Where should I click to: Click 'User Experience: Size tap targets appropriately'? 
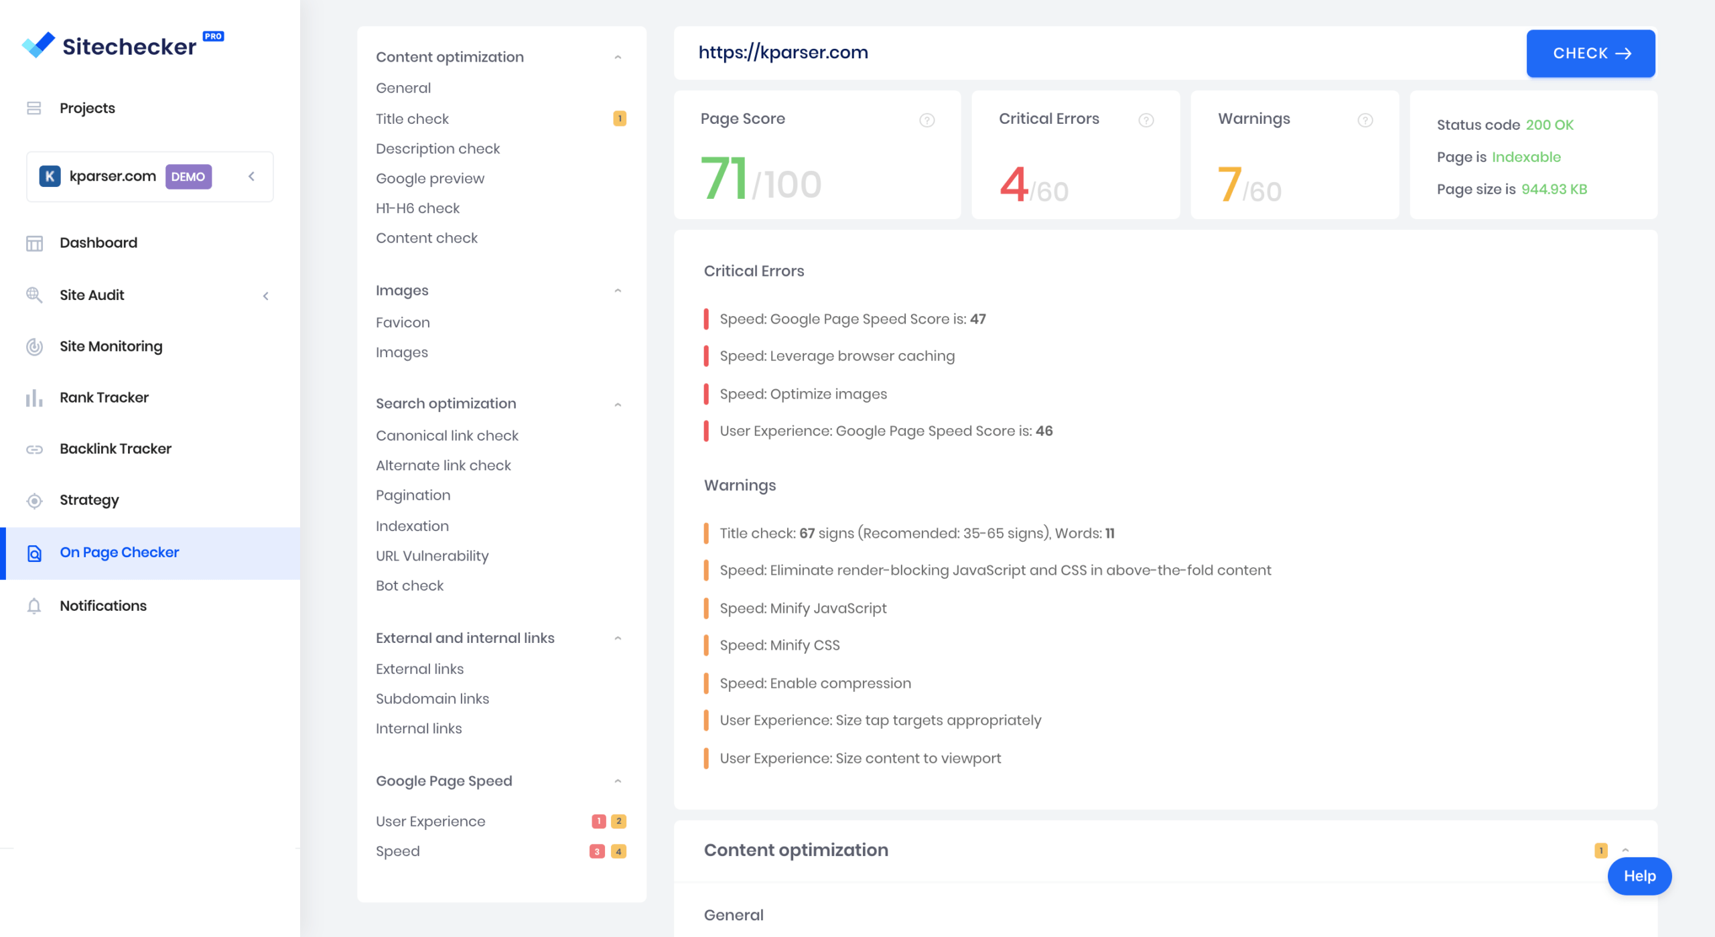point(880,721)
